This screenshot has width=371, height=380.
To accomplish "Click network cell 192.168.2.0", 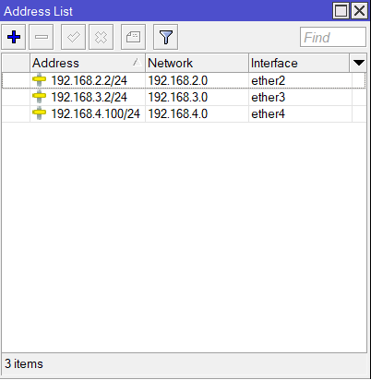I will pos(178,80).
